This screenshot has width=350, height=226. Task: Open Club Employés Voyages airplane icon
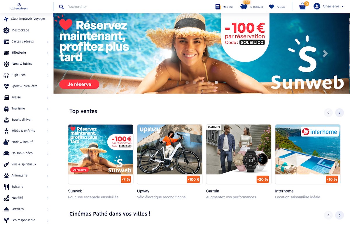6,19
